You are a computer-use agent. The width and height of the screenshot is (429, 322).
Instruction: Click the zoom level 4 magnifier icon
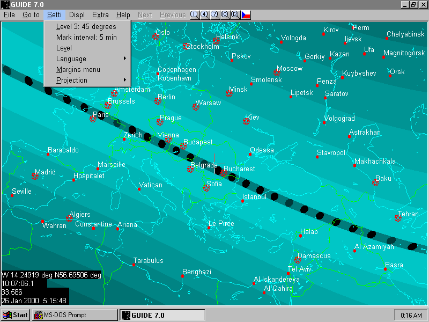204,14
